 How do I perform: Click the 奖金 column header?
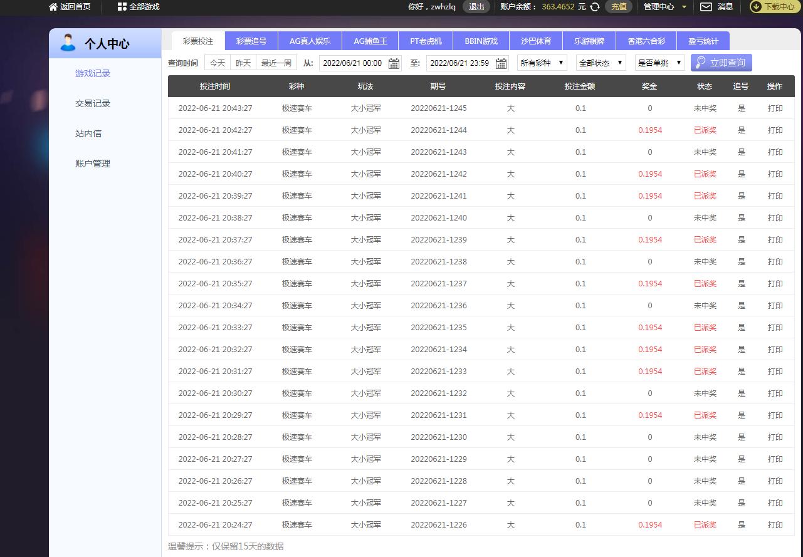coord(649,86)
